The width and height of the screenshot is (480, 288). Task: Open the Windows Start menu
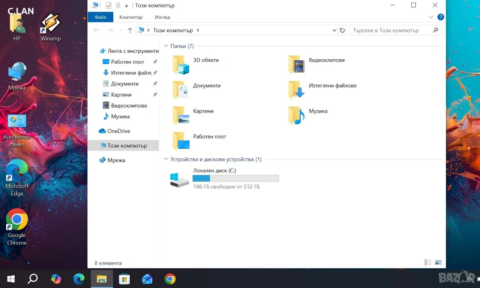11,279
